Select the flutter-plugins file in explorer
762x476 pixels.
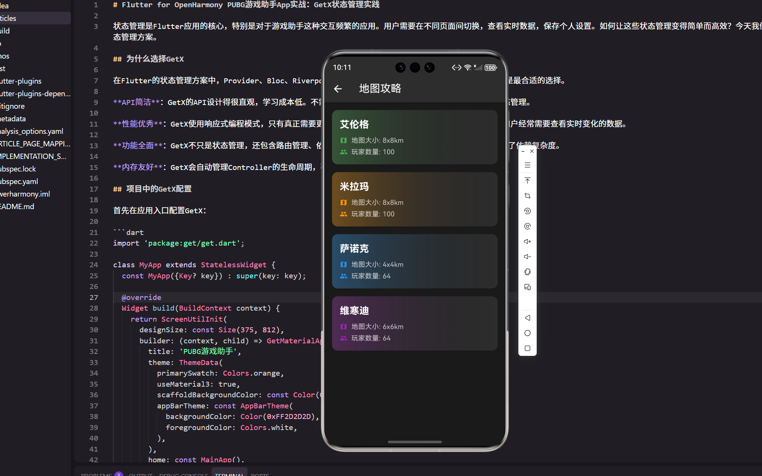tap(35, 81)
